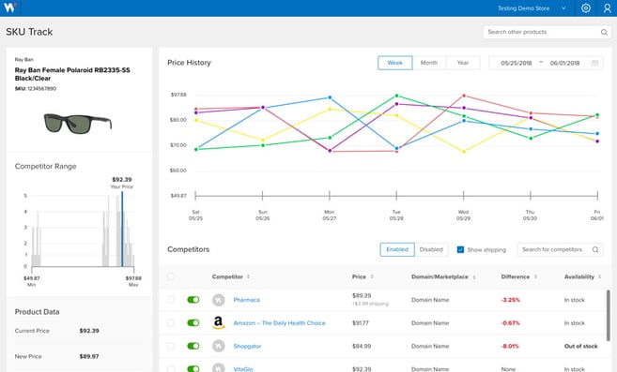Click the W logo in top bar

pos(9,7)
